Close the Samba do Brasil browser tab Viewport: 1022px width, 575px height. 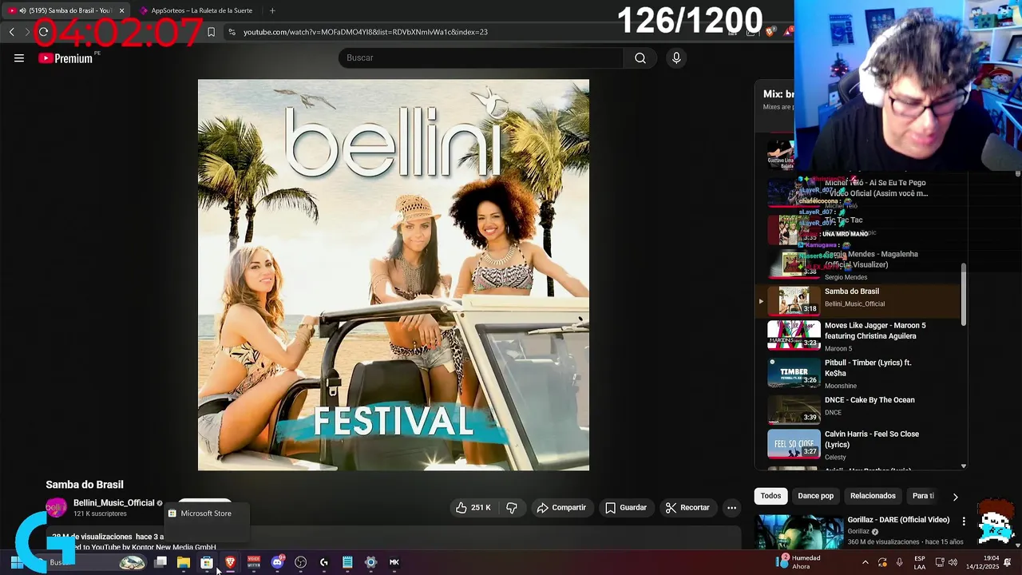[122, 10]
